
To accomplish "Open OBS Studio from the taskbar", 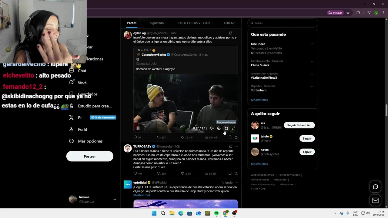I will point(234,213).
